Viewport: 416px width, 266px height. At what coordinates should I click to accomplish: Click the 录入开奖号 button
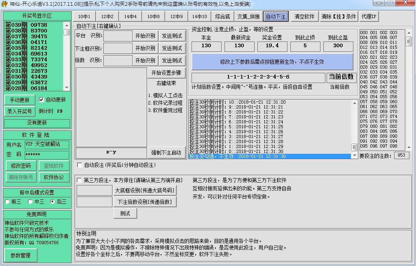click(19, 110)
